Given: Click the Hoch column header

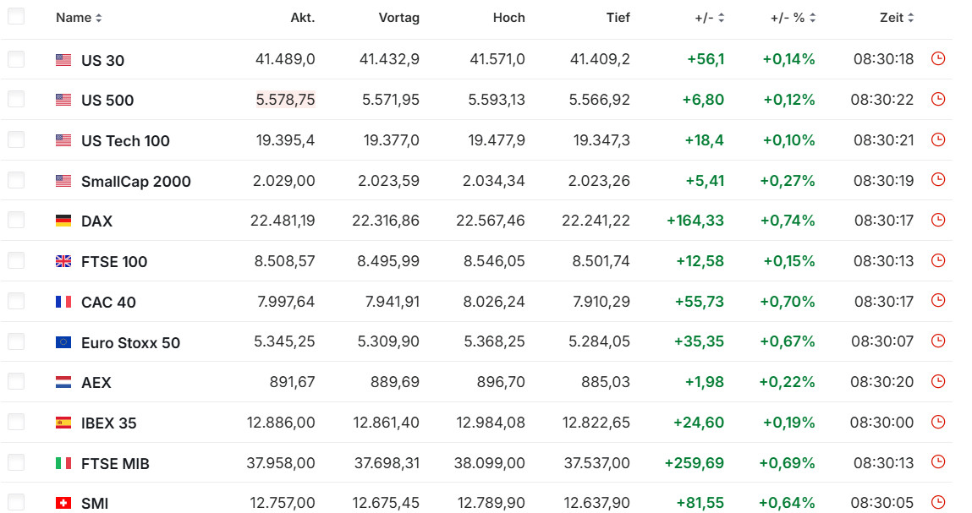Looking at the screenshot, I should 508,18.
